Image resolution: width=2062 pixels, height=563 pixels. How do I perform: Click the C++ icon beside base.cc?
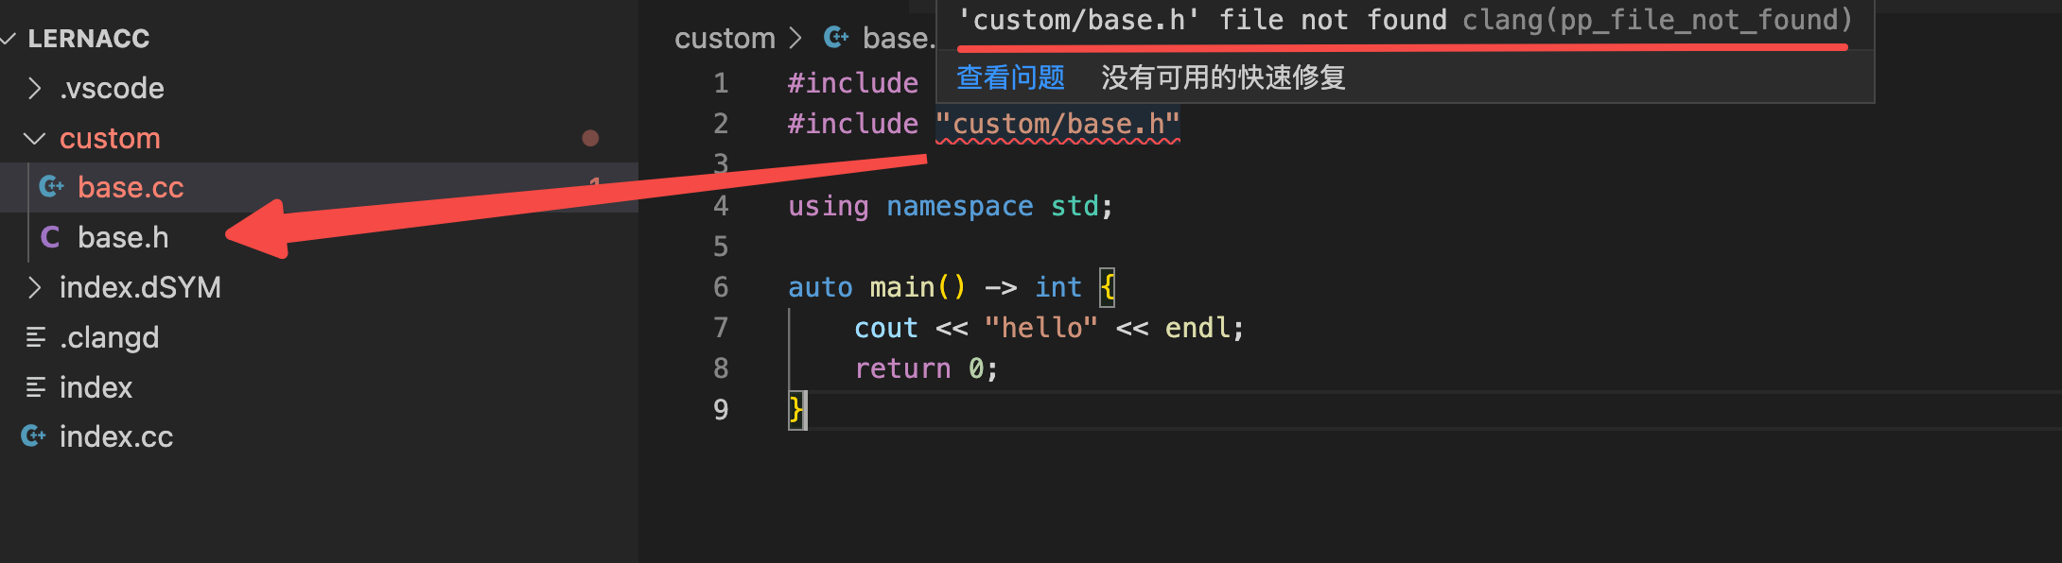[51, 187]
